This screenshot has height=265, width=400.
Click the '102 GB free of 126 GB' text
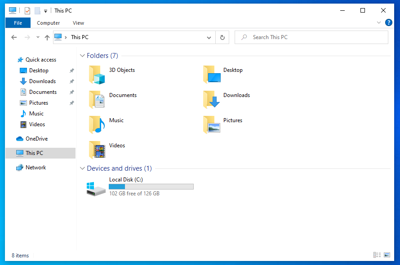pyautogui.click(x=134, y=194)
